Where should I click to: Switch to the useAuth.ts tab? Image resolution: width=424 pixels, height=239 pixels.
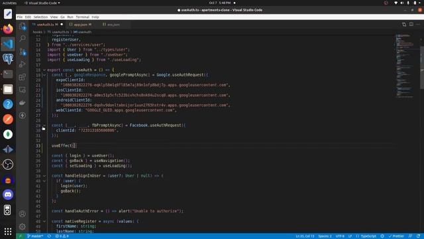click(47, 25)
